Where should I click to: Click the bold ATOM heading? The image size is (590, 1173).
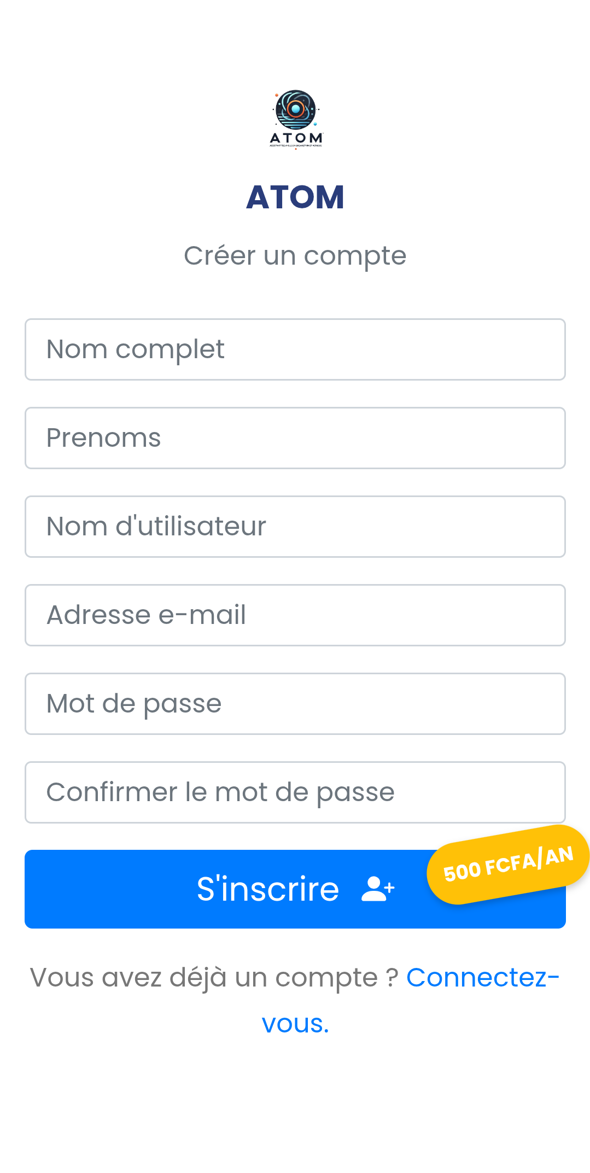pyautogui.click(x=295, y=197)
